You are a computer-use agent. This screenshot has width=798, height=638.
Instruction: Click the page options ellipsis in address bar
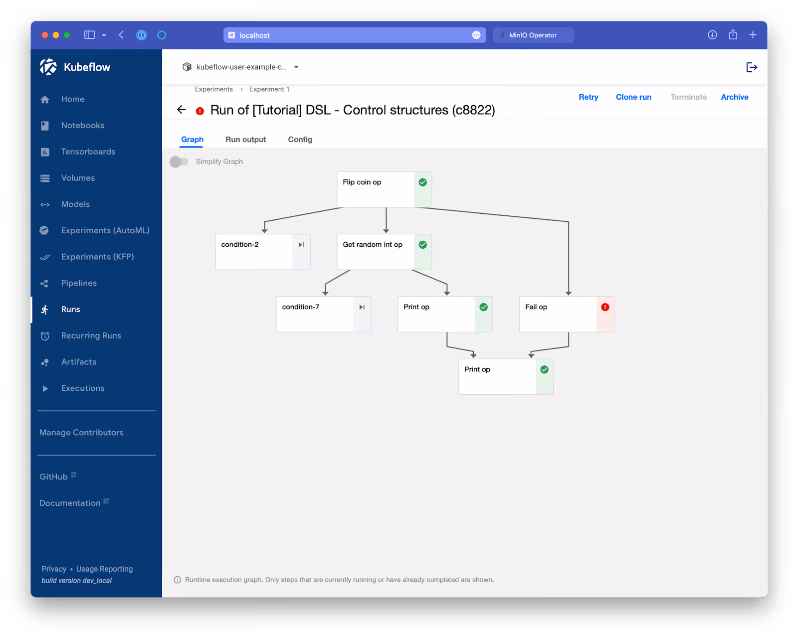tap(476, 35)
